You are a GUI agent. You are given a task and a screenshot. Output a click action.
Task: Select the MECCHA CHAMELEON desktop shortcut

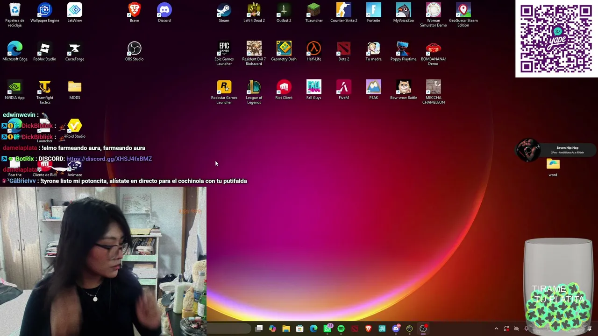434,92
